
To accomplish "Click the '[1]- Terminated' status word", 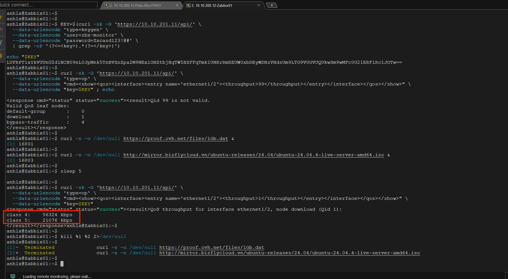I will pyautogui.click(x=39, y=247).
